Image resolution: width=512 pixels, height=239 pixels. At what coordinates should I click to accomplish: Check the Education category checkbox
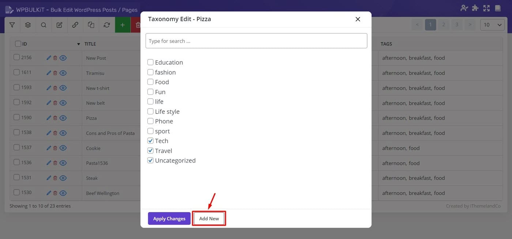point(150,62)
